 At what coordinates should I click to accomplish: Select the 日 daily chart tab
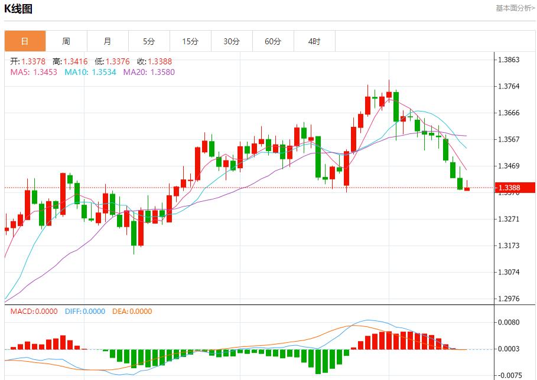pos(25,41)
